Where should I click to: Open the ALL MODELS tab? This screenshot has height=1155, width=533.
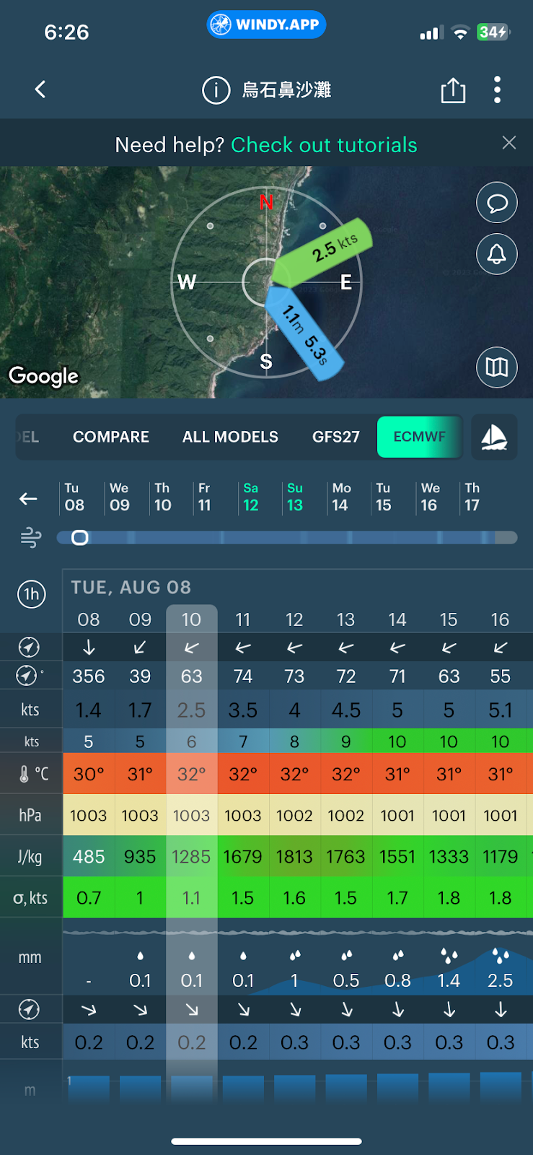tap(230, 437)
